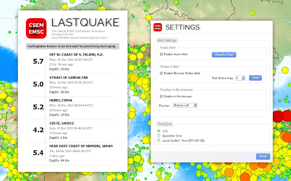Click the 'Position in the browser' section label

(x=176, y=90)
